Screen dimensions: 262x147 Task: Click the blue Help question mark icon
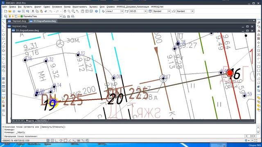click(97, 11)
